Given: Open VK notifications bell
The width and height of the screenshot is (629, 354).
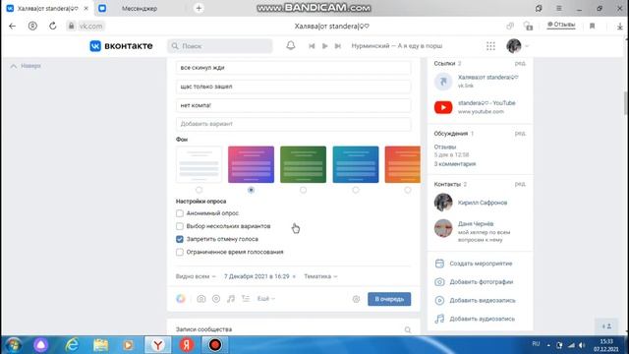Looking at the screenshot, I should pos(291,46).
